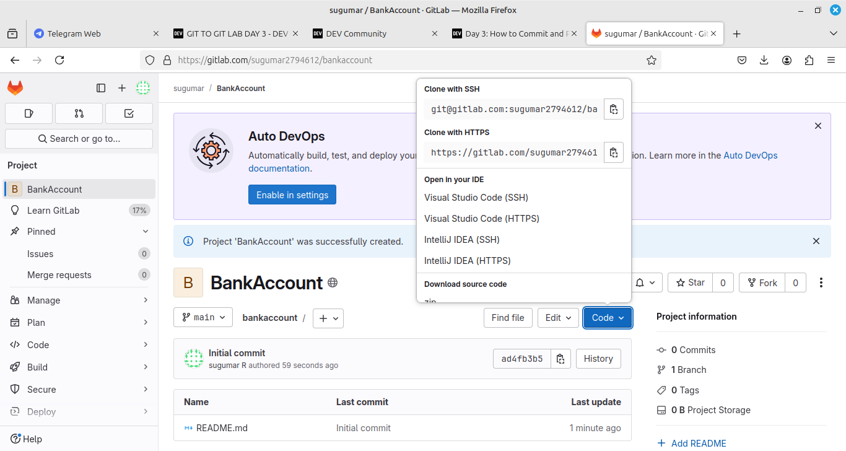Save page to Pocket
Image resolution: width=846 pixels, height=451 pixels.
click(x=742, y=60)
